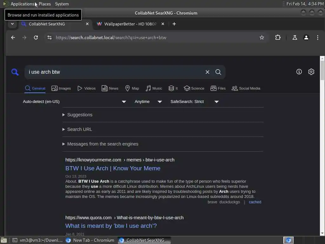Click the SearXNG logo magnifier
325x244 pixels.
pos(15,72)
